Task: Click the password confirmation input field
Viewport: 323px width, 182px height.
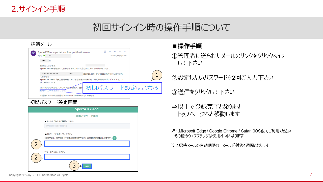Action: pyautogui.click(x=87, y=157)
